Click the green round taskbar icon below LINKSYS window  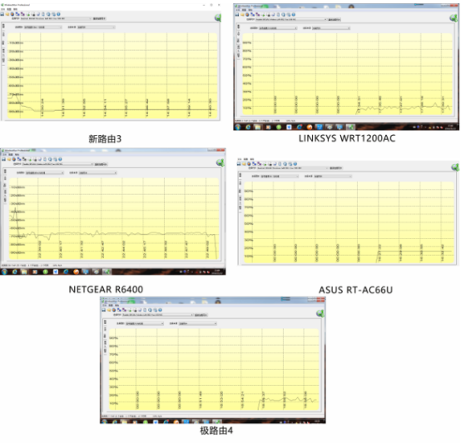click(279, 127)
